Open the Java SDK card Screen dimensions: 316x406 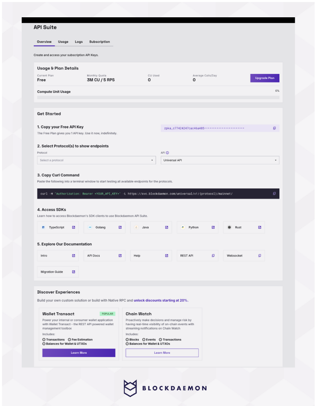pos(151,228)
